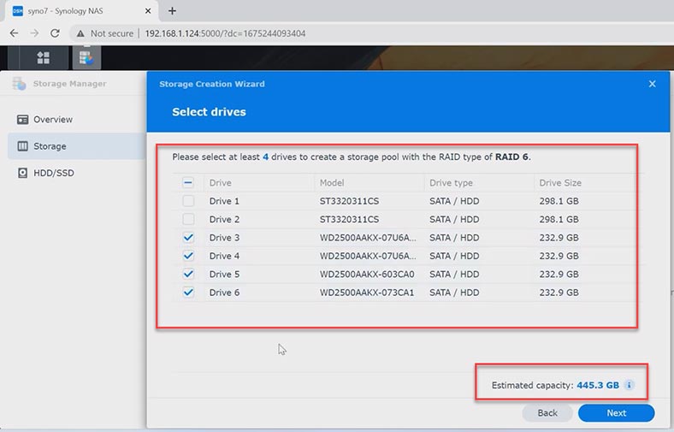The image size is (674, 432).
Task: Click the 'Drive 3' name cell
Action: click(224, 237)
